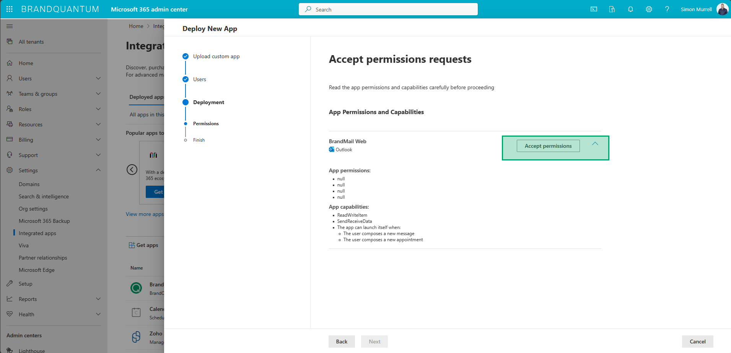This screenshot has height=353, width=731.
Task: Click the help question mark icon
Action: click(667, 9)
